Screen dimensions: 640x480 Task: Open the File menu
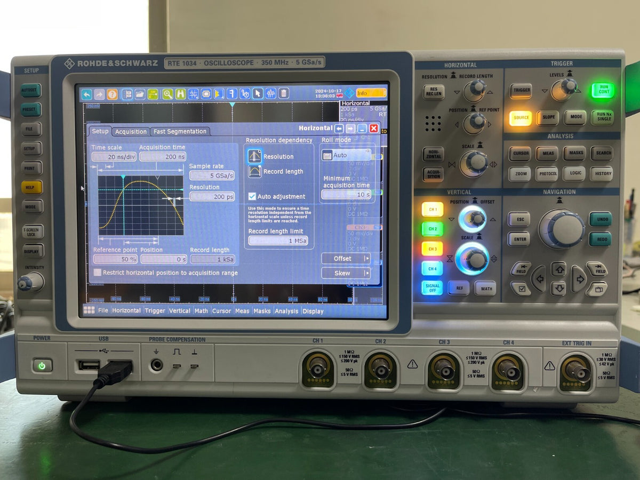103,311
